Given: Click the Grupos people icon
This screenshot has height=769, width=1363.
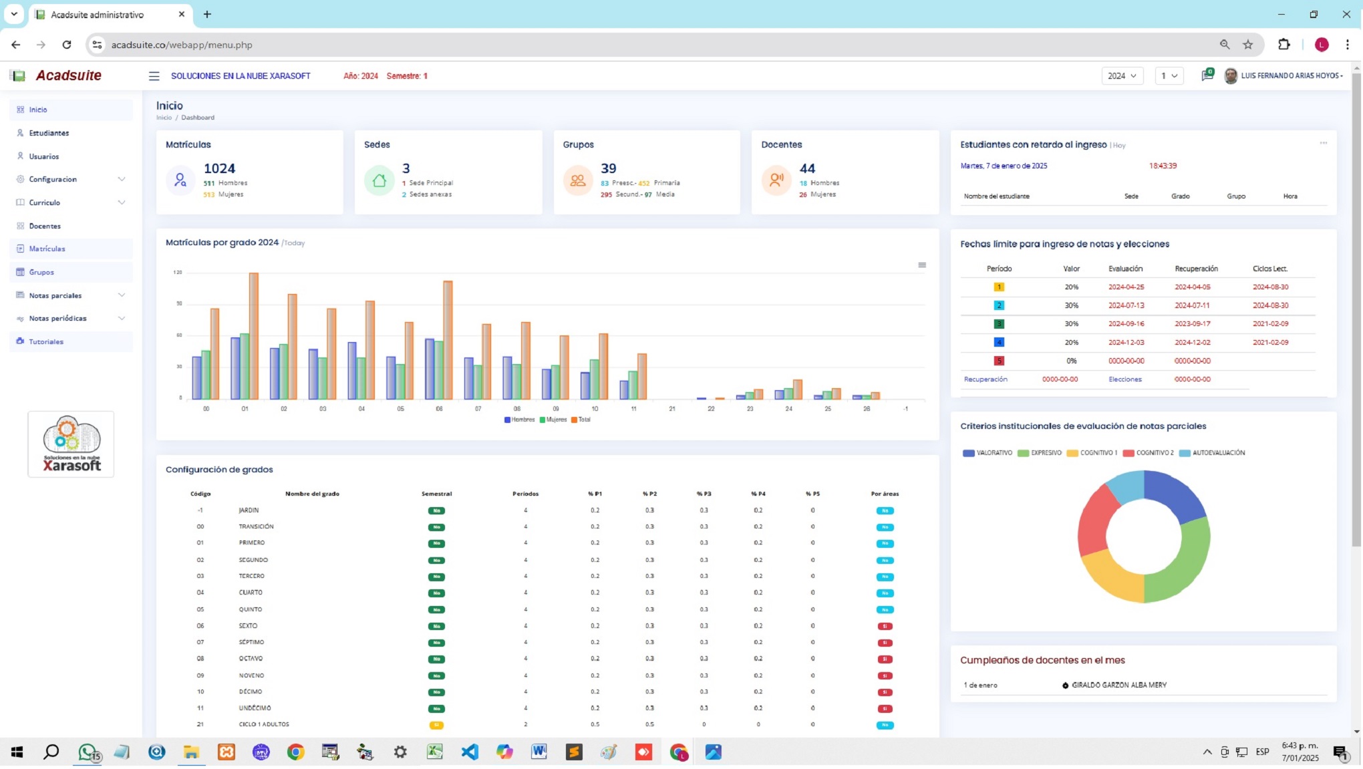Looking at the screenshot, I should coord(578,180).
